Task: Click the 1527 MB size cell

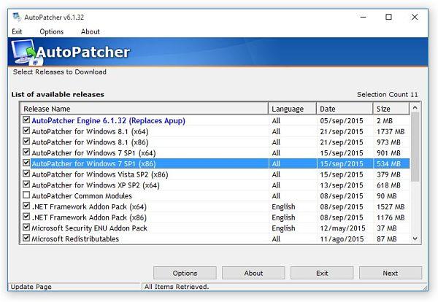Action: click(x=391, y=206)
